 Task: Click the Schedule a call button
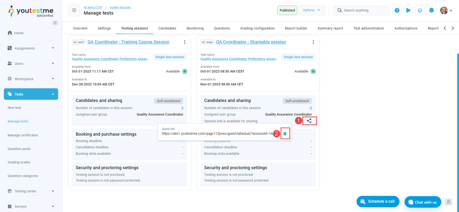[378, 201]
